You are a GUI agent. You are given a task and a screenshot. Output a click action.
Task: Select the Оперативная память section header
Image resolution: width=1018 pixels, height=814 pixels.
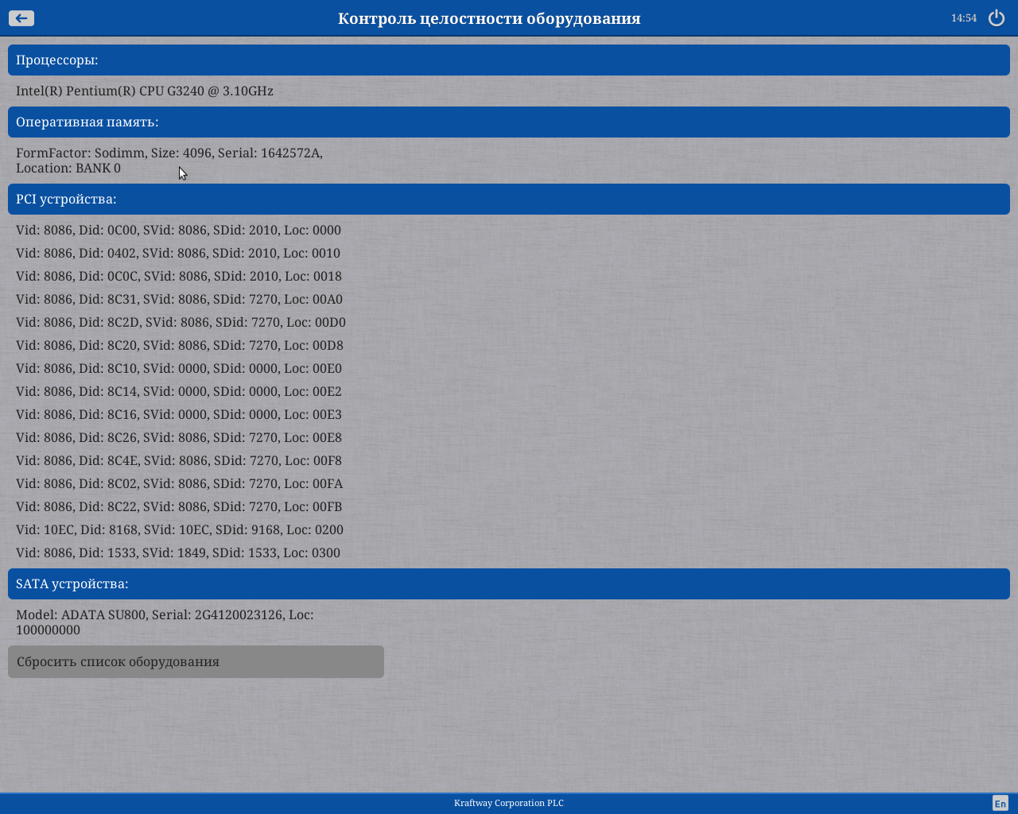coord(509,122)
